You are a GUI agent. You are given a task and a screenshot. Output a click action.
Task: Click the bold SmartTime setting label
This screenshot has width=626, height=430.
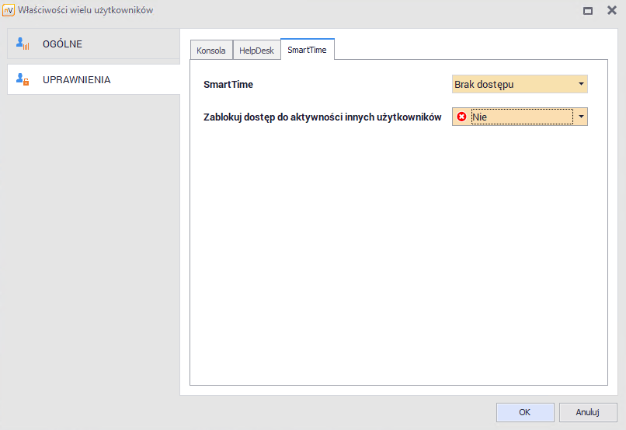coord(228,84)
